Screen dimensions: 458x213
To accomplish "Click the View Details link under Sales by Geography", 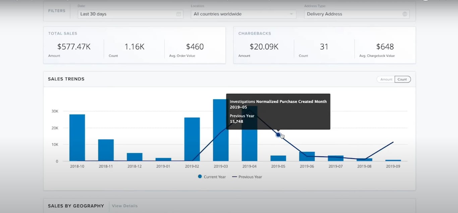I will click(x=124, y=206).
